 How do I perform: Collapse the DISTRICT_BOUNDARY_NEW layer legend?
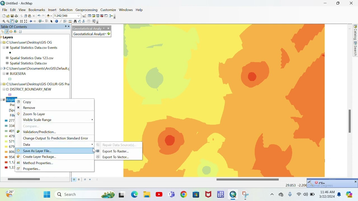coord(4,89)
